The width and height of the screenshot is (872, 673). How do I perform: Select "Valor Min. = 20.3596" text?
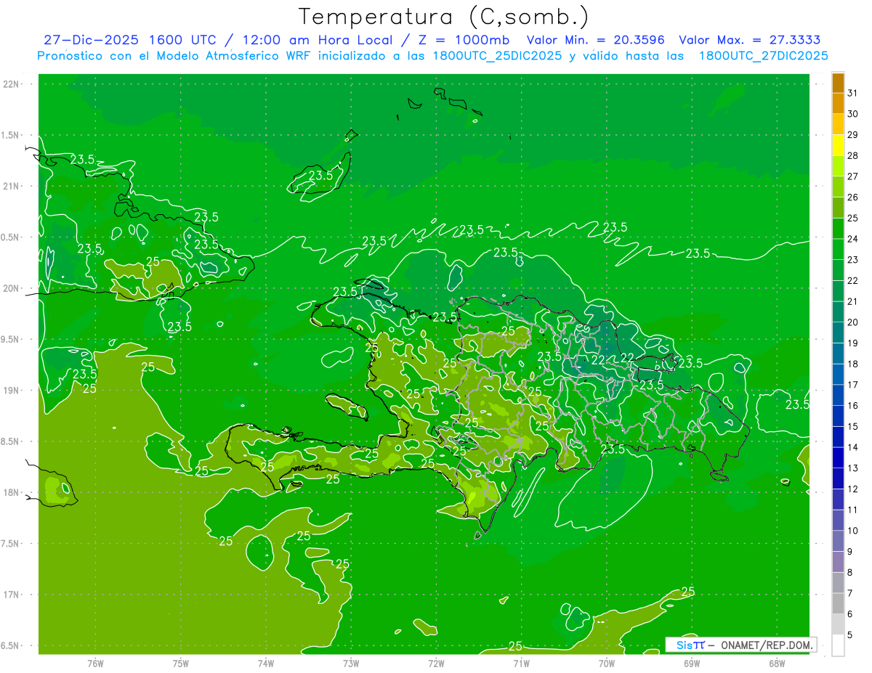pyautogui.click(x=595, y=40)
